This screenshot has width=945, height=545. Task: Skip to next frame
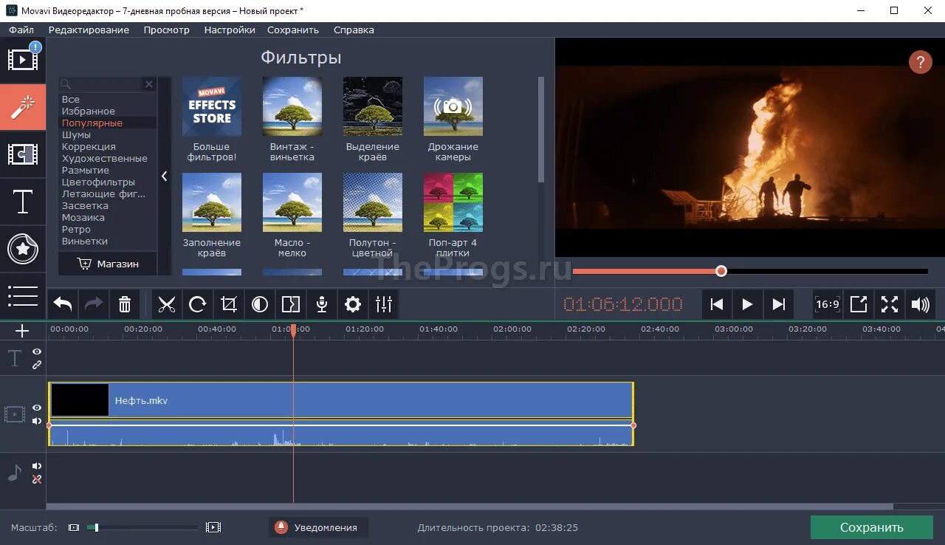(x=778, y=304)
